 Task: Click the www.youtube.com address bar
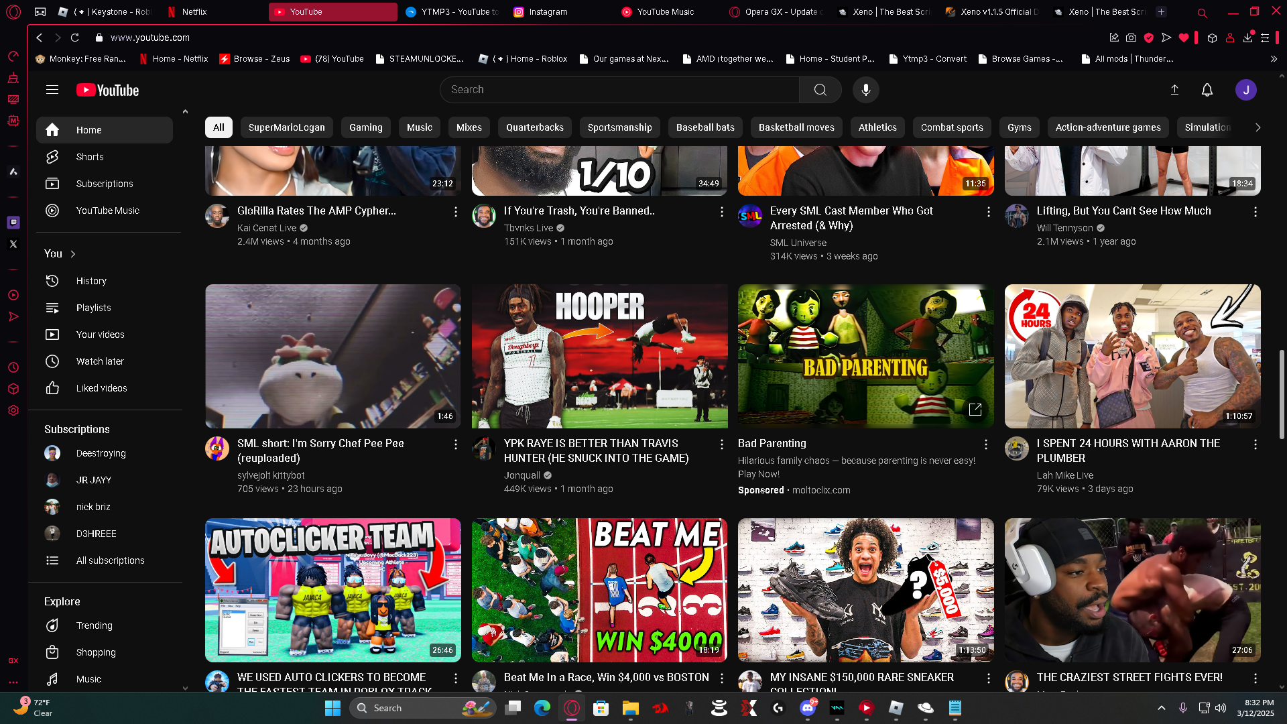pos(150,38)
